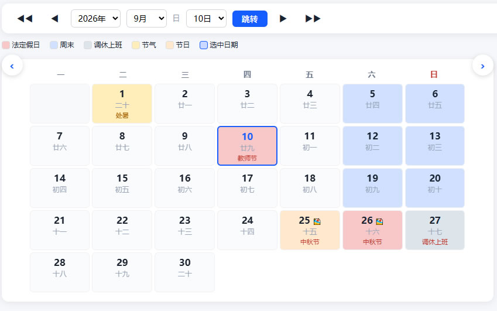497x311 pixels.
Task: Select Saturday September 19 cell
Action: pyautogui.click(x=372, y=188)
